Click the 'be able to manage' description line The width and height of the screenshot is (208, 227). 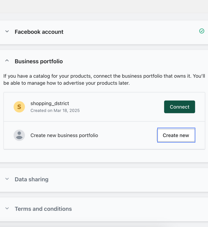(x=66, y=83)
